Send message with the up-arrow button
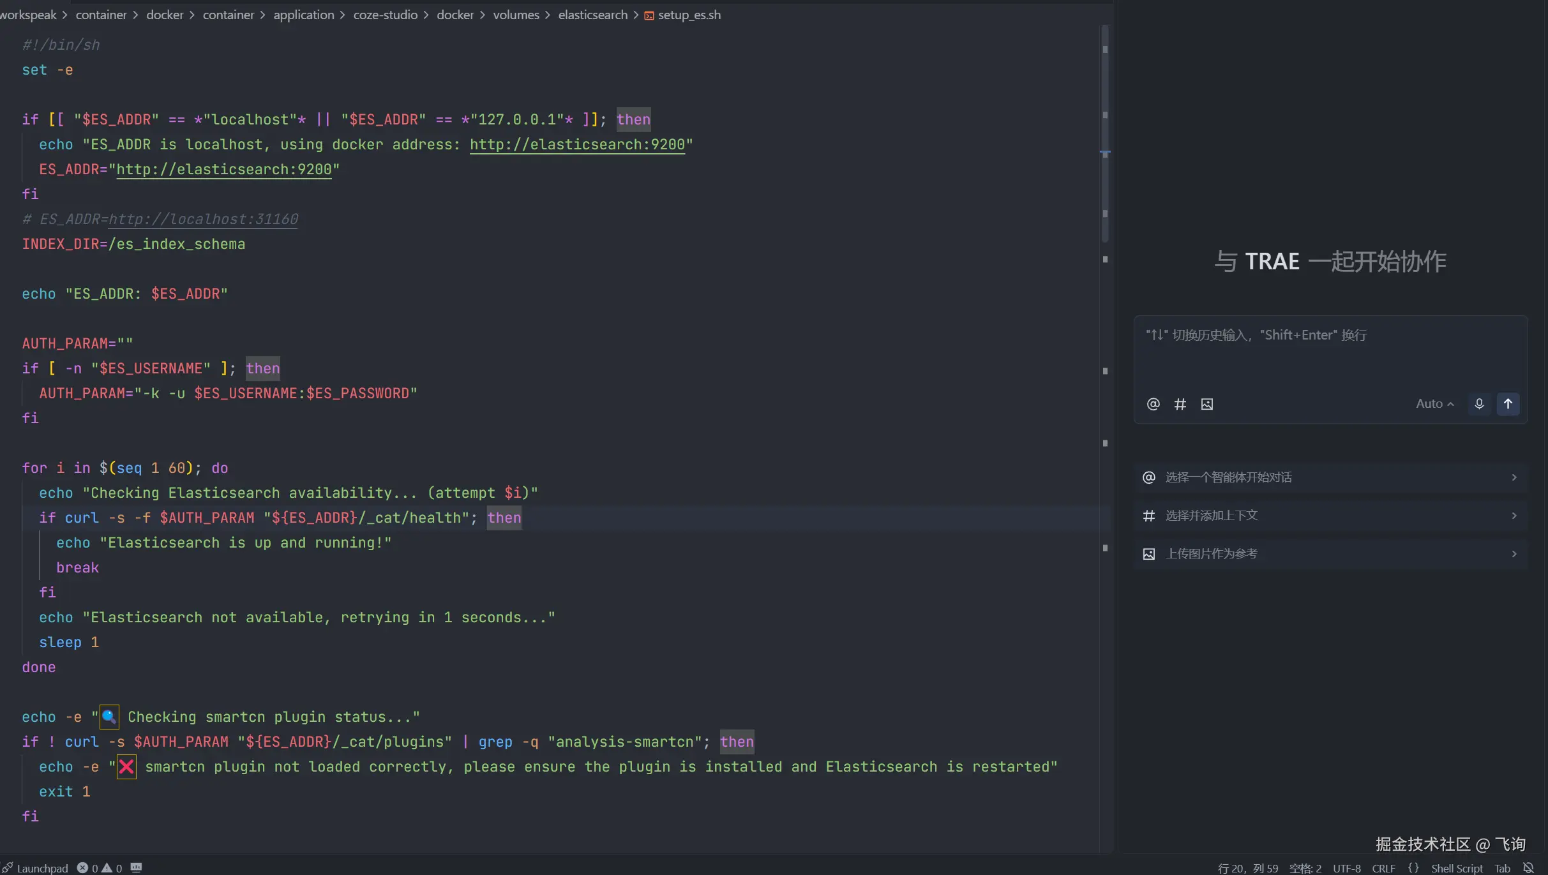The height and width of the screenshot is (875, 1548). 1508,404
